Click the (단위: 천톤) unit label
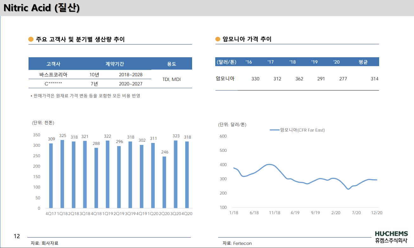414x248 pixels. click(43, 123)
